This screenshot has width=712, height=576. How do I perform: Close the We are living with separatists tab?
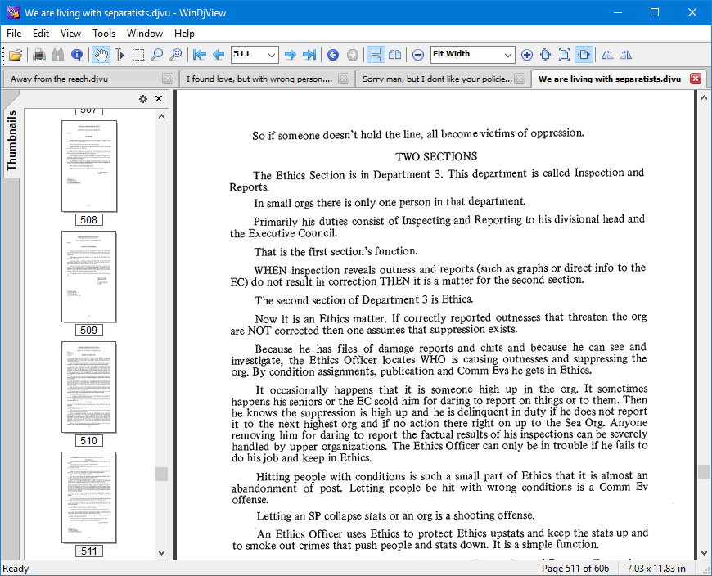click(x=695, y=79)
